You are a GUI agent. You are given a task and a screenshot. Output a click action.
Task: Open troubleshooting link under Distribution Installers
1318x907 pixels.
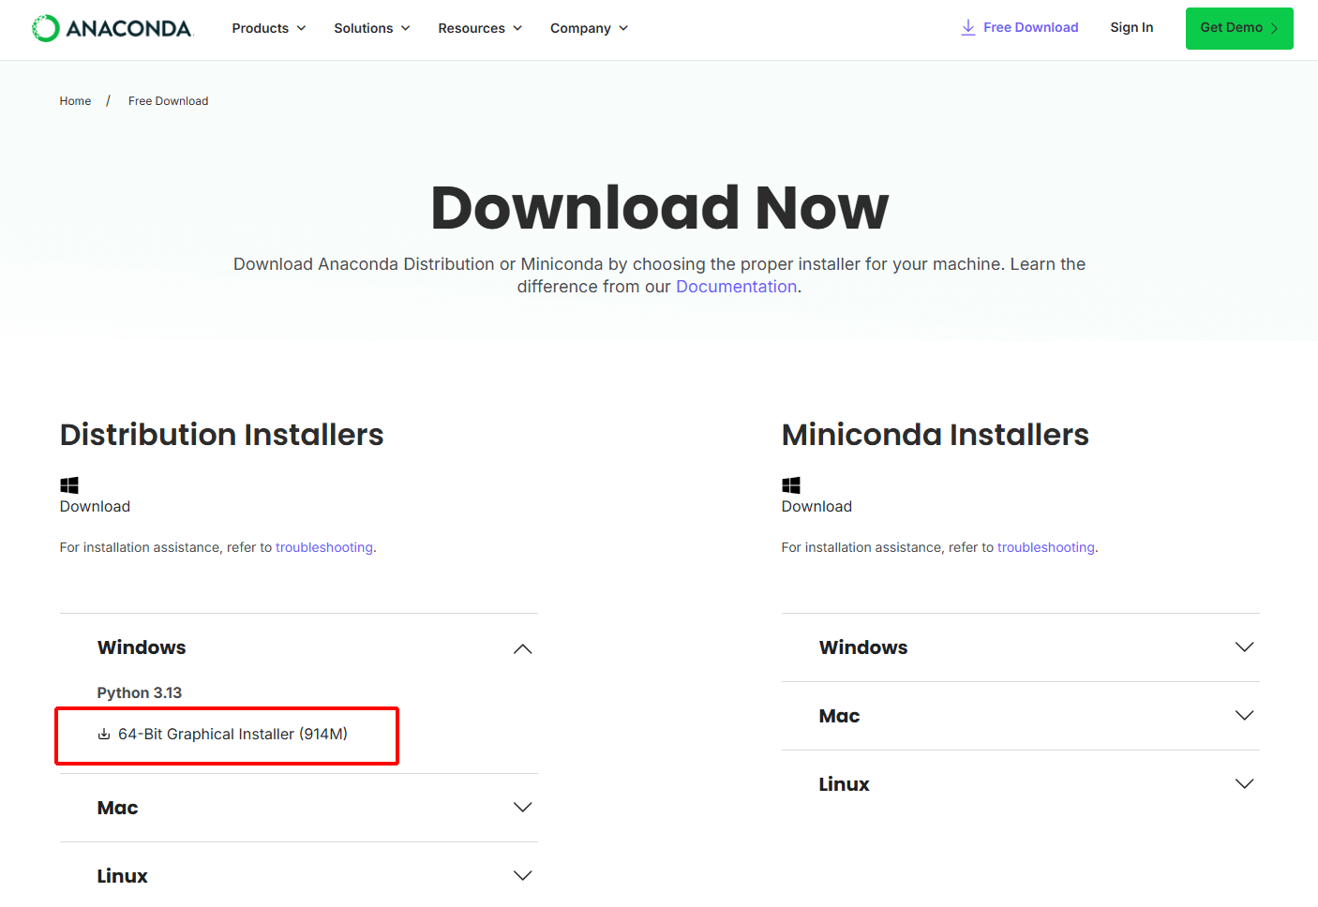tap(324, 547)
